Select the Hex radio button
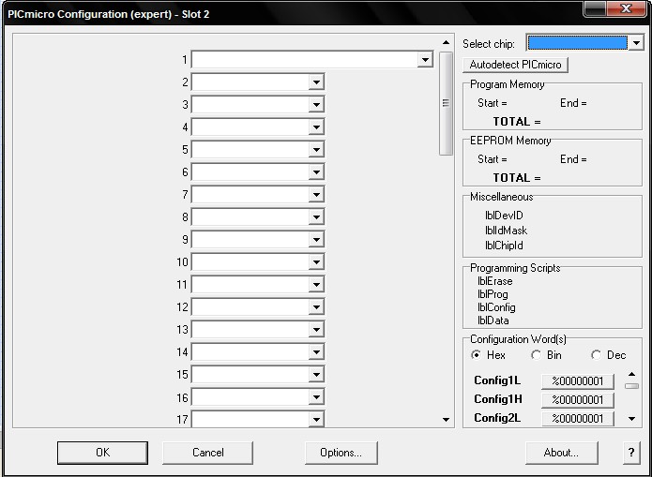Image resolution: width=652 pixels, height=477 pixels. pyautogui.click(x=476, y=355)
